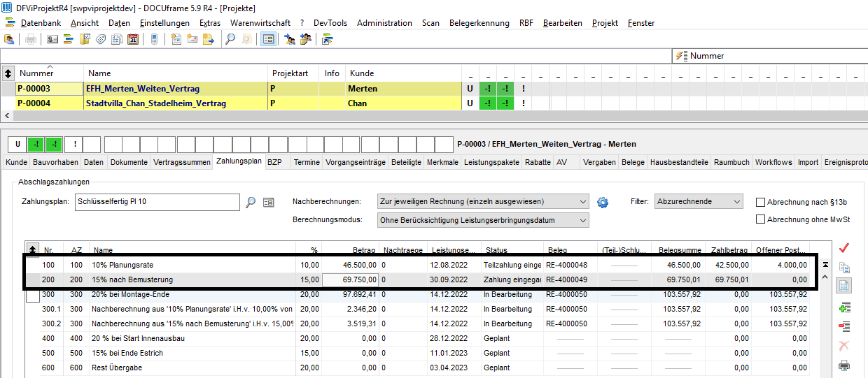Click the user with arrow toolbar icon
The image size is (868, 378).
point(290,39)
